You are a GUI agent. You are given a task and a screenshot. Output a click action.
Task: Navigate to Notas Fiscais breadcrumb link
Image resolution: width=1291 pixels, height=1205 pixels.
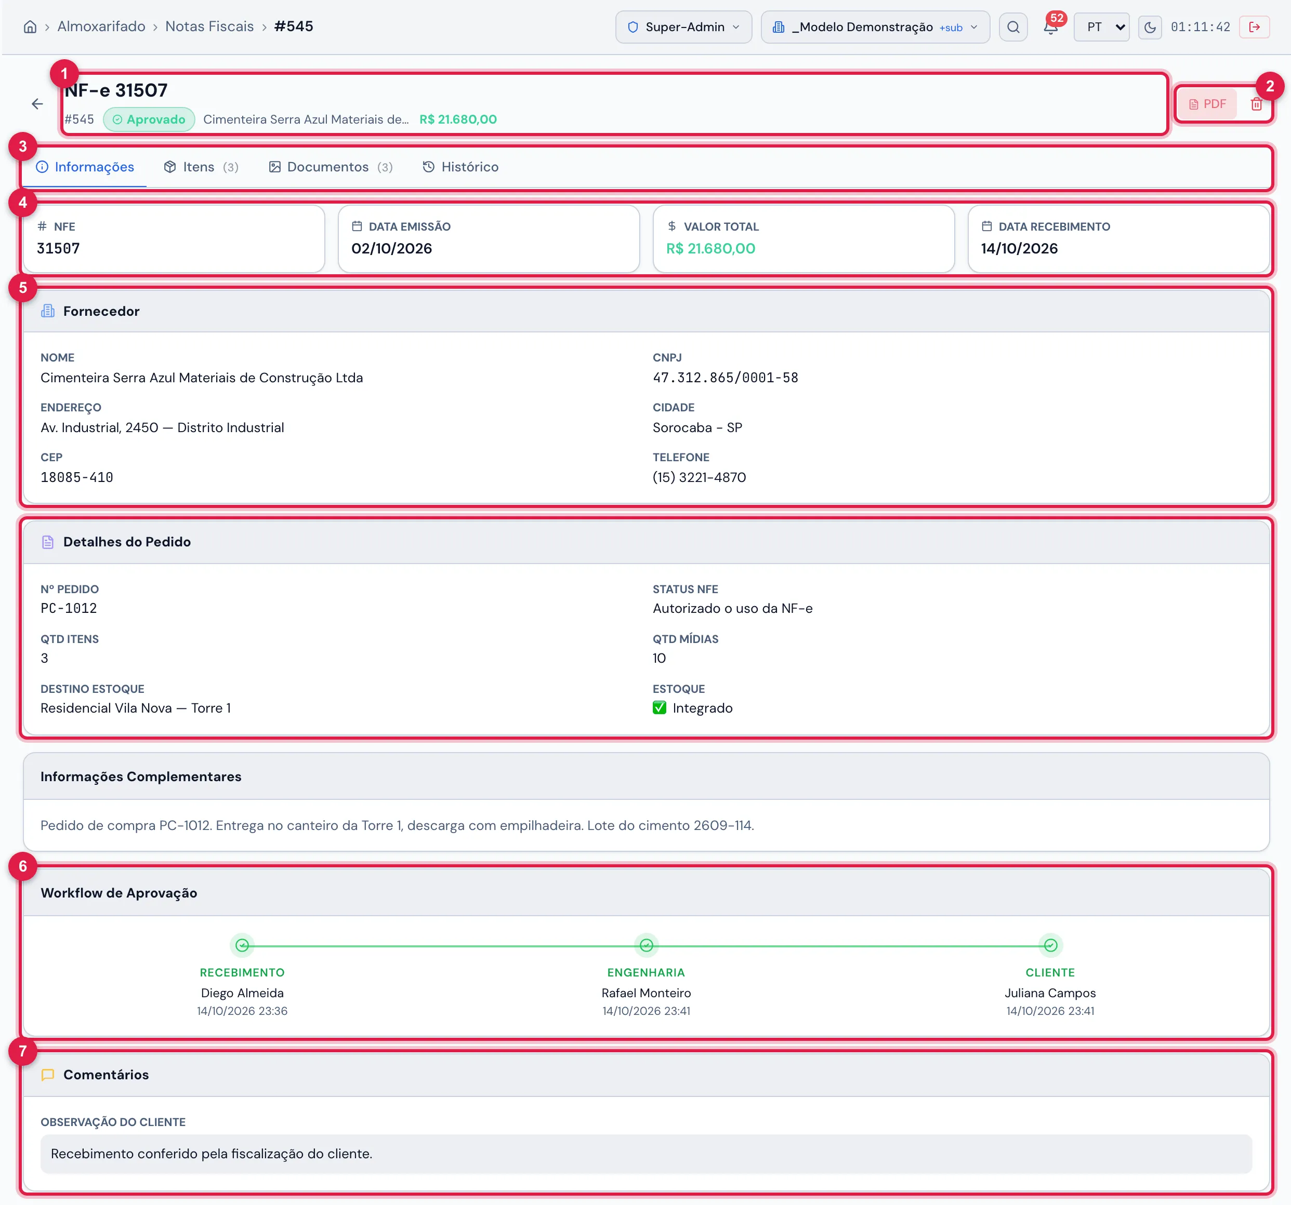coord(209,26)
